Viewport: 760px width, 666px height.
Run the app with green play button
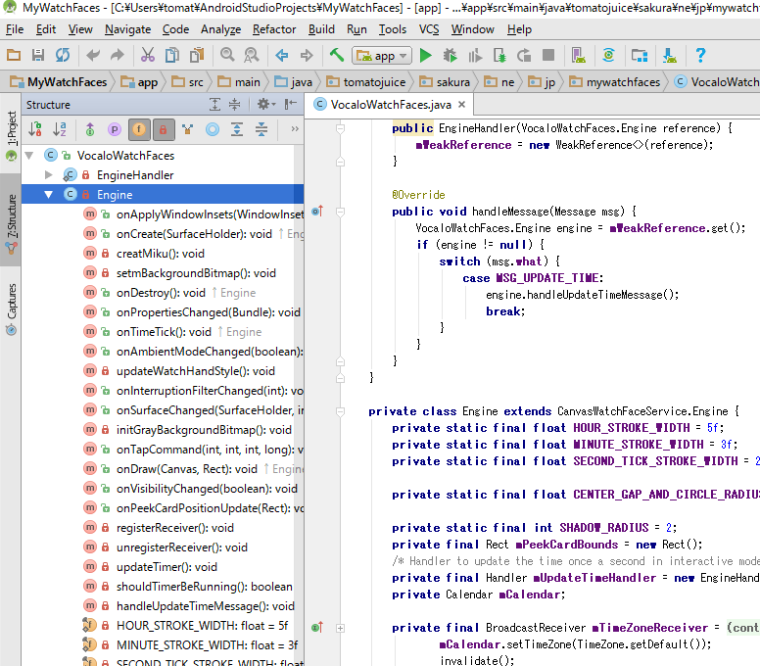(426, 55)
